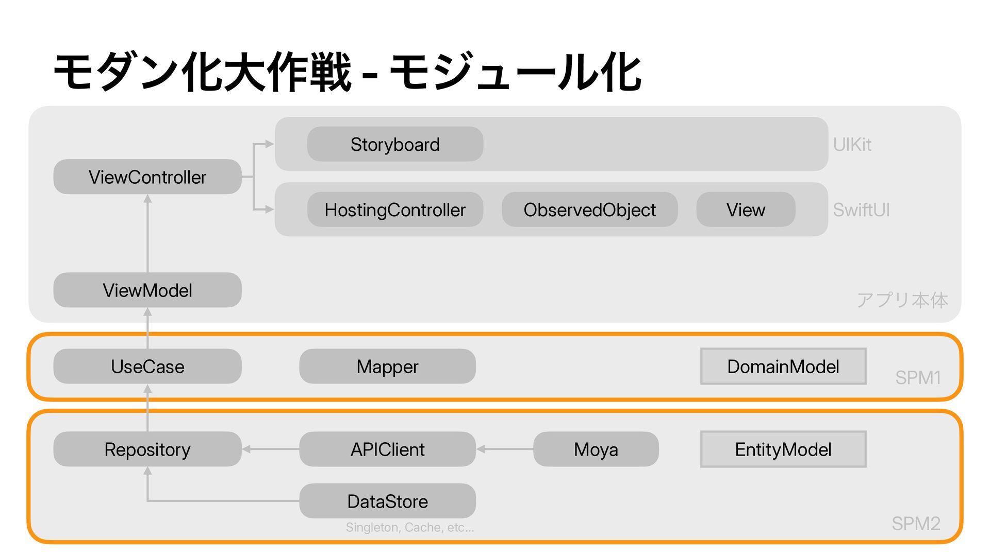Click the UseCase box
This screenshot has width=990, height=556.
tap(147, 366)
